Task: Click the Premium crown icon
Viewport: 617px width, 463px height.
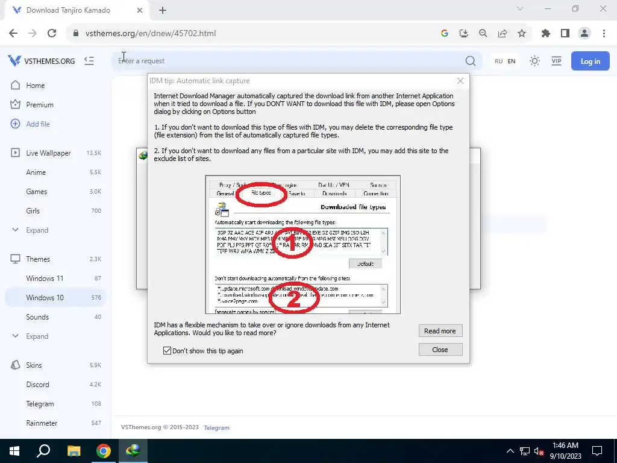Action: tap(15, 104)
